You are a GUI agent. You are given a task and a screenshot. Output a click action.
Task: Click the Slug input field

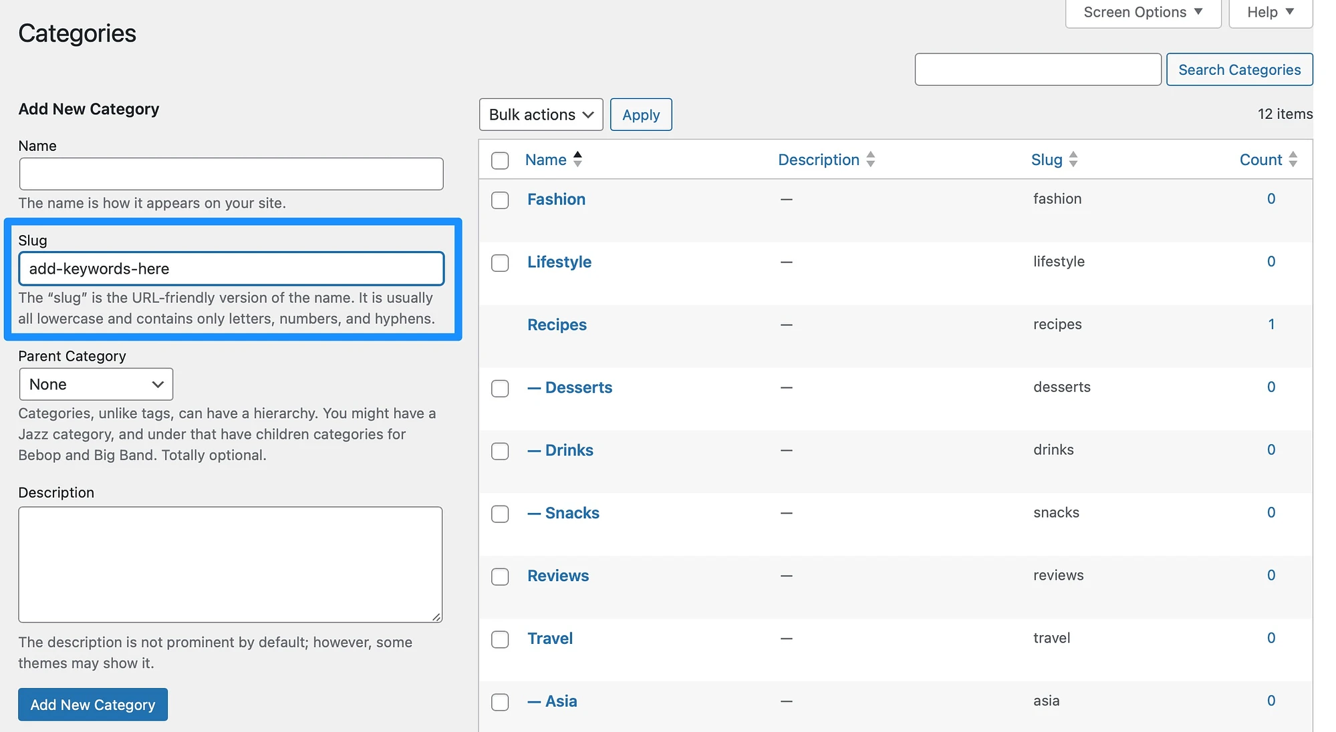[231, 268]
